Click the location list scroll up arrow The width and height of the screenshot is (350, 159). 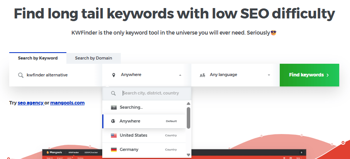(x=188, y=103)
